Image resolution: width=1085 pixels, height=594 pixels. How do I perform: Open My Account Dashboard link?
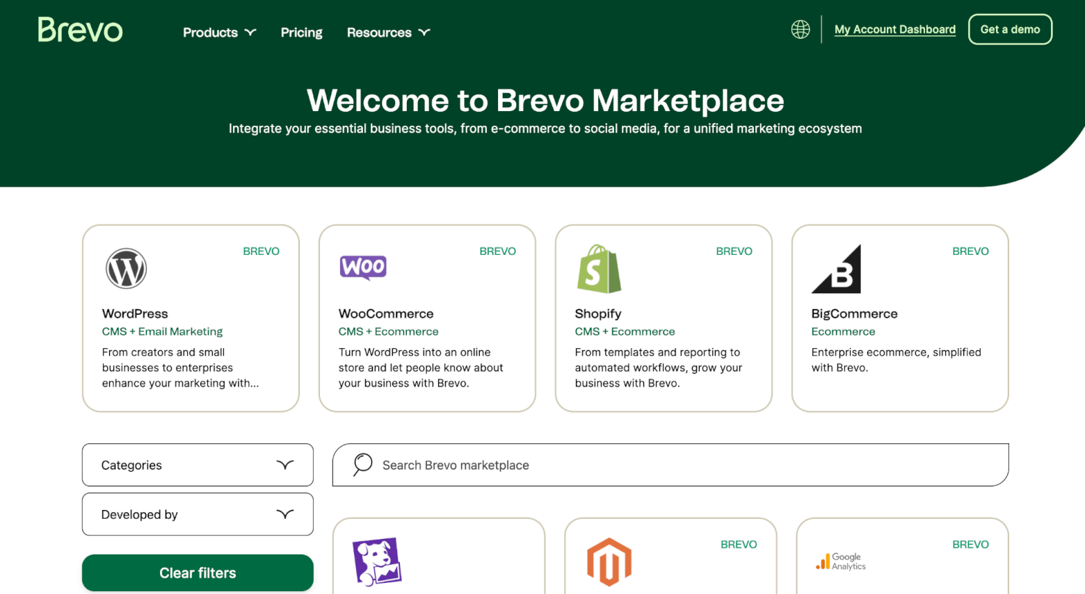coord(894,29)
